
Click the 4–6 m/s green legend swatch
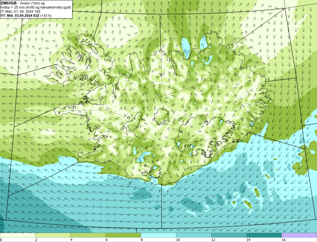(88, 235)
